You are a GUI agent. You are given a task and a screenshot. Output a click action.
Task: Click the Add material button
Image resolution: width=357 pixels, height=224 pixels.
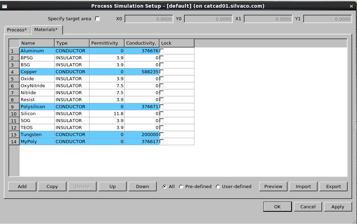[22, 187]
